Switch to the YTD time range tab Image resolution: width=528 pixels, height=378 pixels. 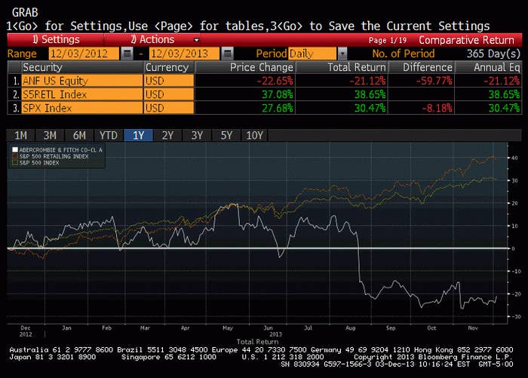click(x=109, y=136)
